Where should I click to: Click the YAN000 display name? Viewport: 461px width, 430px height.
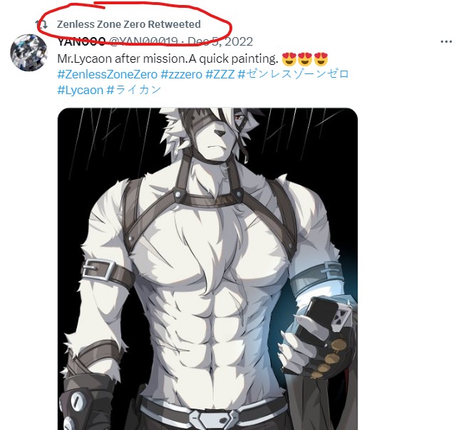tap(81, 42)
